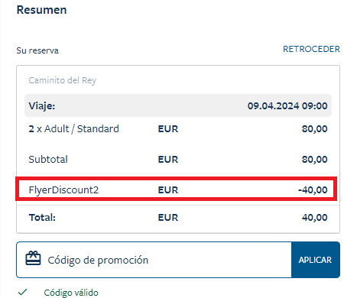Click the total amount 40,00
The width and height of the screenshot is (344, 298).
(x=315, y=218)
